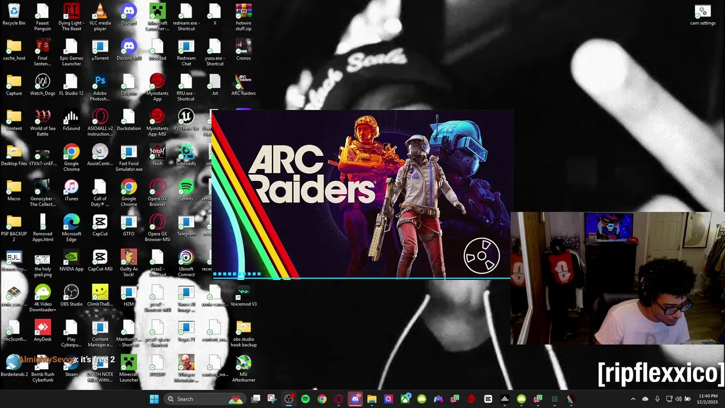Show hidden system tray icons
The height and width of the screenshot is (408, 725).
[x=633, y=399]
